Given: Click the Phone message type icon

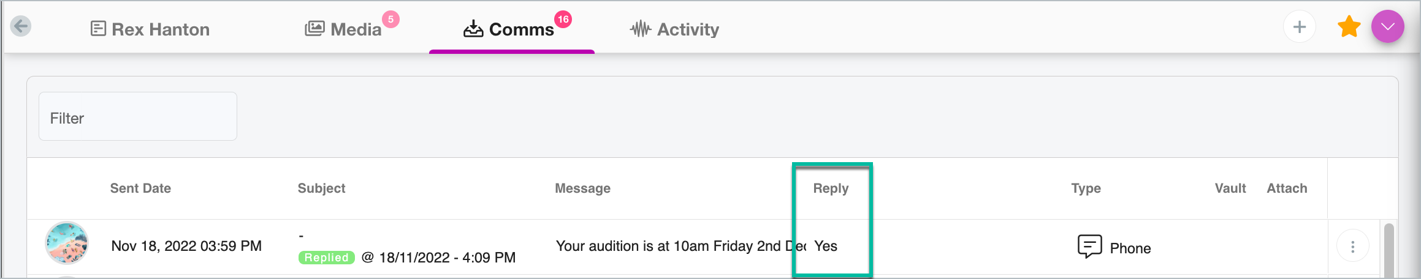Looking at the screenshot, I should [1089, 247].
